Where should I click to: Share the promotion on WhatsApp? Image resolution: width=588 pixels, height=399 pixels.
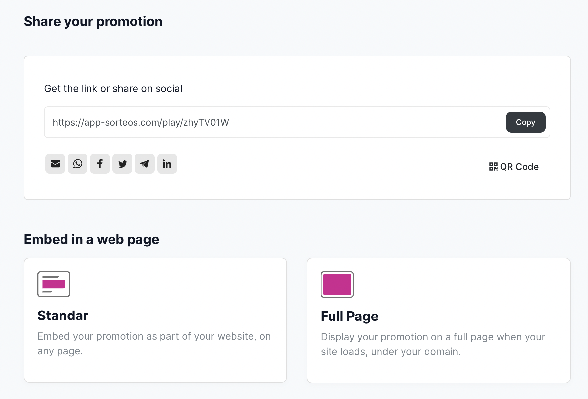[78, 164]
